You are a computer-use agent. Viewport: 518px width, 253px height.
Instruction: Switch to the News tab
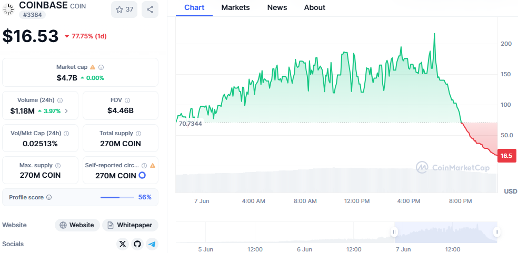(277, 7)
